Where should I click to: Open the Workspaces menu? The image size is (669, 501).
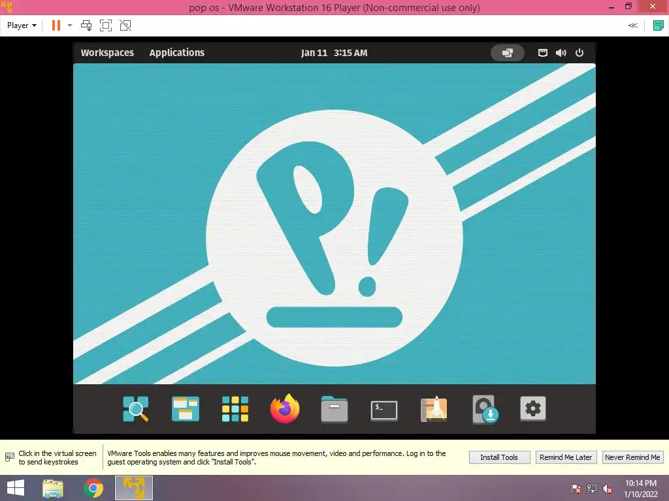108,53
